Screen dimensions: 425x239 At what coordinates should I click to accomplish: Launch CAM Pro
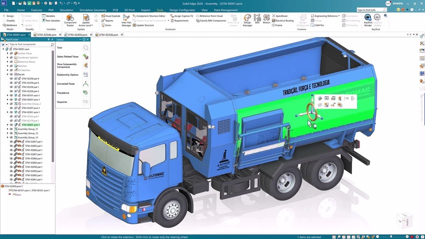point(317,25)
